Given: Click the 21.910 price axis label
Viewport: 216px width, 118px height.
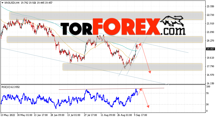Looking at the screenshot, I should pyautogui.click(x=210, y=24).
